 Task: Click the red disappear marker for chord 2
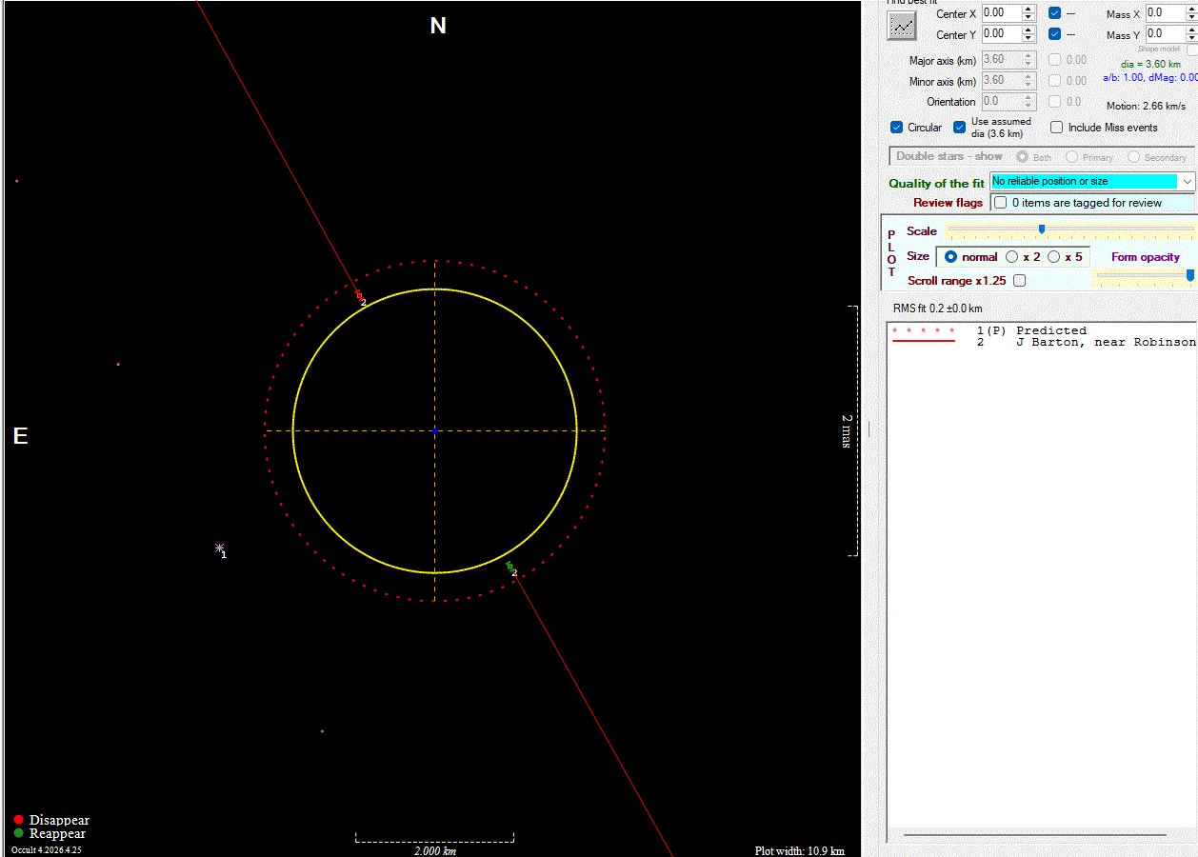[x=359, y=295]
